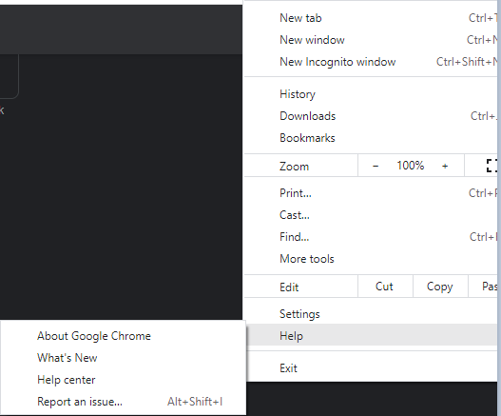This screenshot has height=416, width=501.
Task: Open a New tab from menu
Action: click(372, 18)
